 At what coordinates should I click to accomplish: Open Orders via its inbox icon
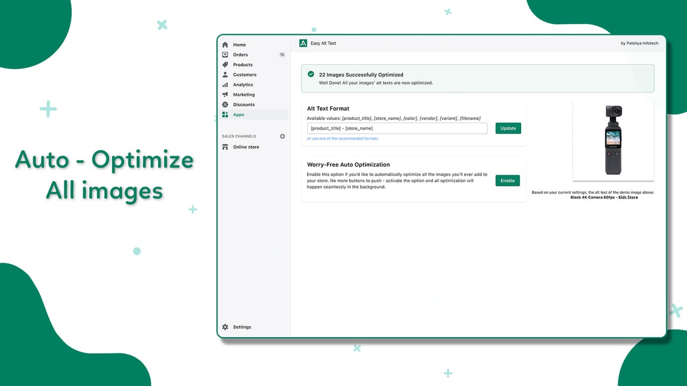point(225,55)
